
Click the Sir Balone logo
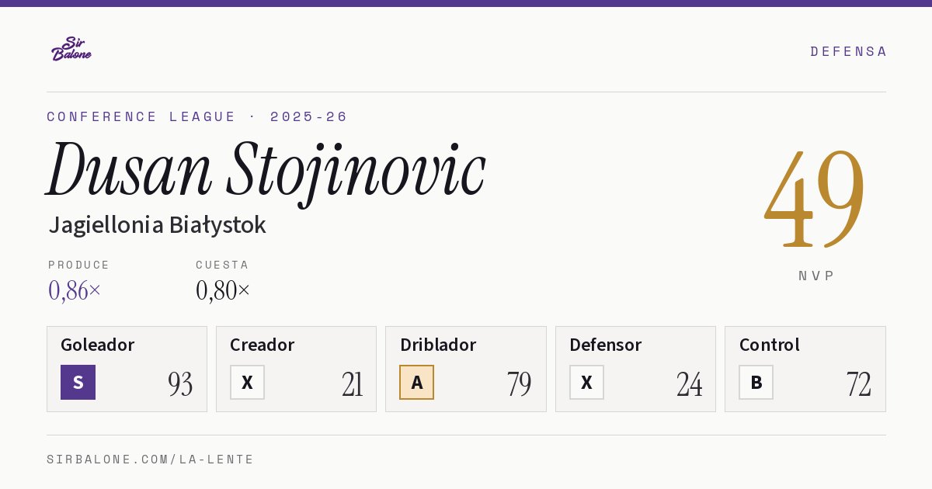click(71, 49)
